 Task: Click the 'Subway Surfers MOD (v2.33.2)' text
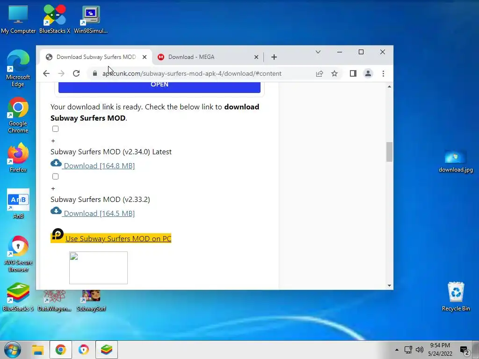[x=100, y=199]
